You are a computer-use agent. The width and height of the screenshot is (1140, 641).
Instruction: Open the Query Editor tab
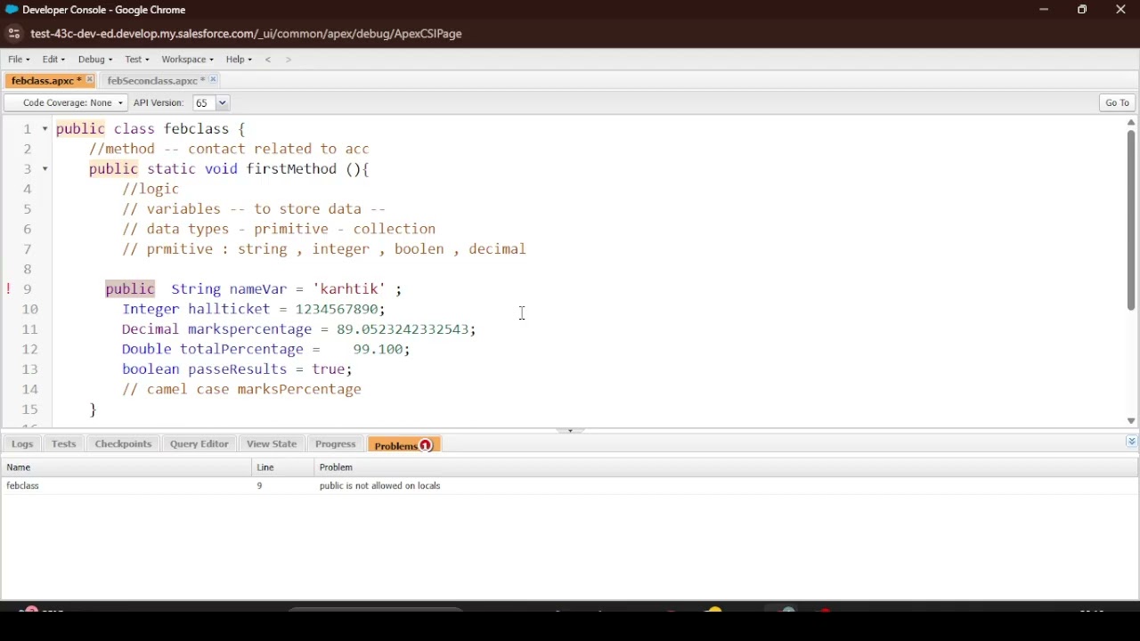[199, 444]
